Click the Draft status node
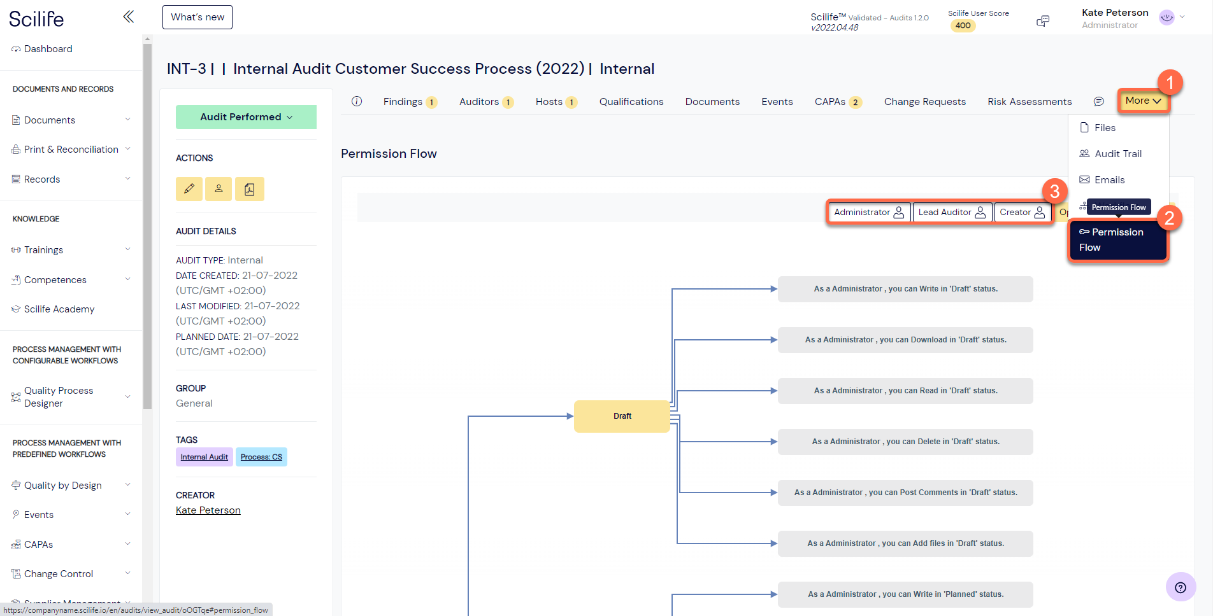The height and width of the screenshot is (616, 1213). click(x=622, y=416)
